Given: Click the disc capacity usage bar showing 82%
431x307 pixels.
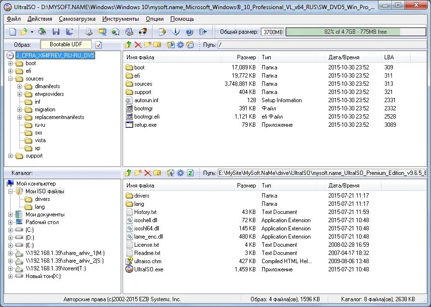Looking at the screenshot, I should pyautogui.click(x=356, y=32).
